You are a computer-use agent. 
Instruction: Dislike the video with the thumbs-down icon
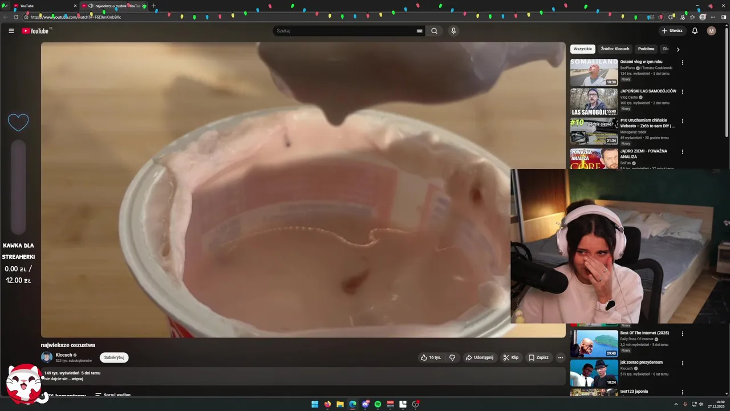coord(452,357)
